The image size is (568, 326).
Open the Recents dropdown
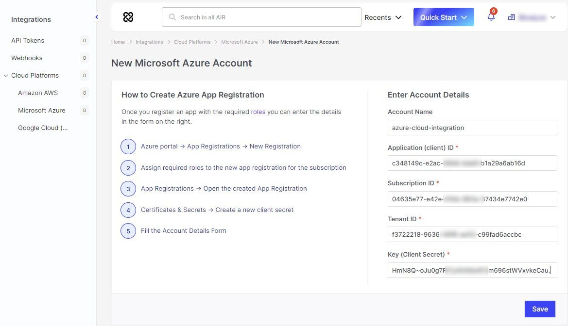click(x=383, y=17)
